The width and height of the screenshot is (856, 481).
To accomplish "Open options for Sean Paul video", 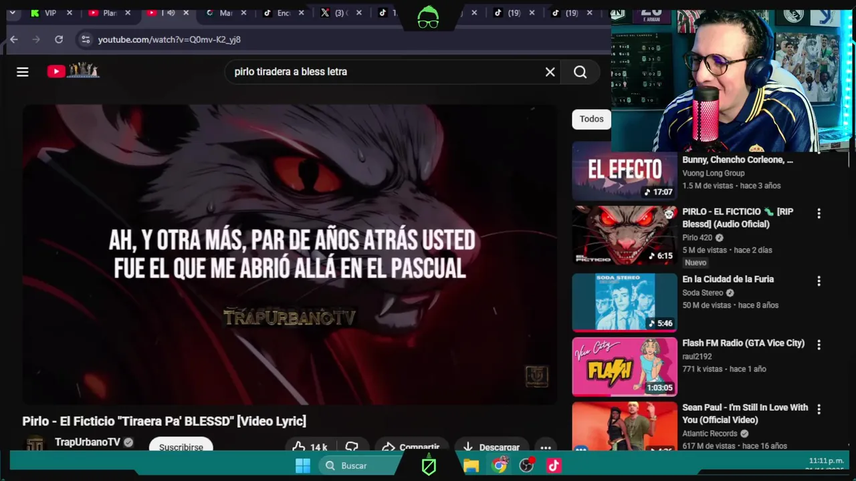I will click(819, 409).
